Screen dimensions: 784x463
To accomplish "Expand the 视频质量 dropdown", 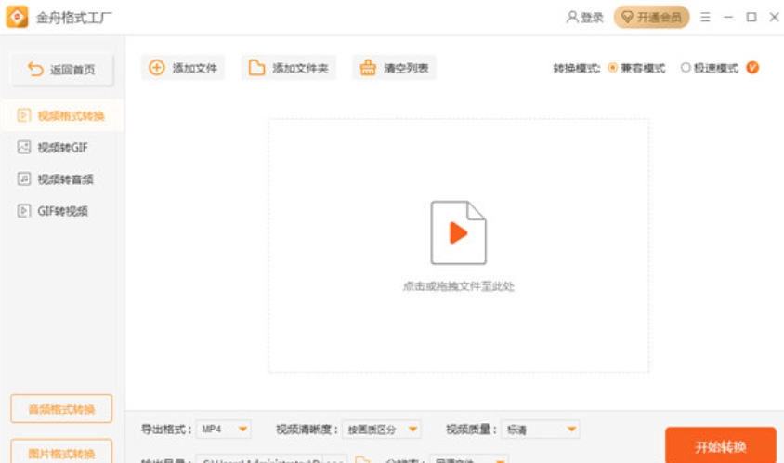I will pyautogui.click(x=541, y=429).
